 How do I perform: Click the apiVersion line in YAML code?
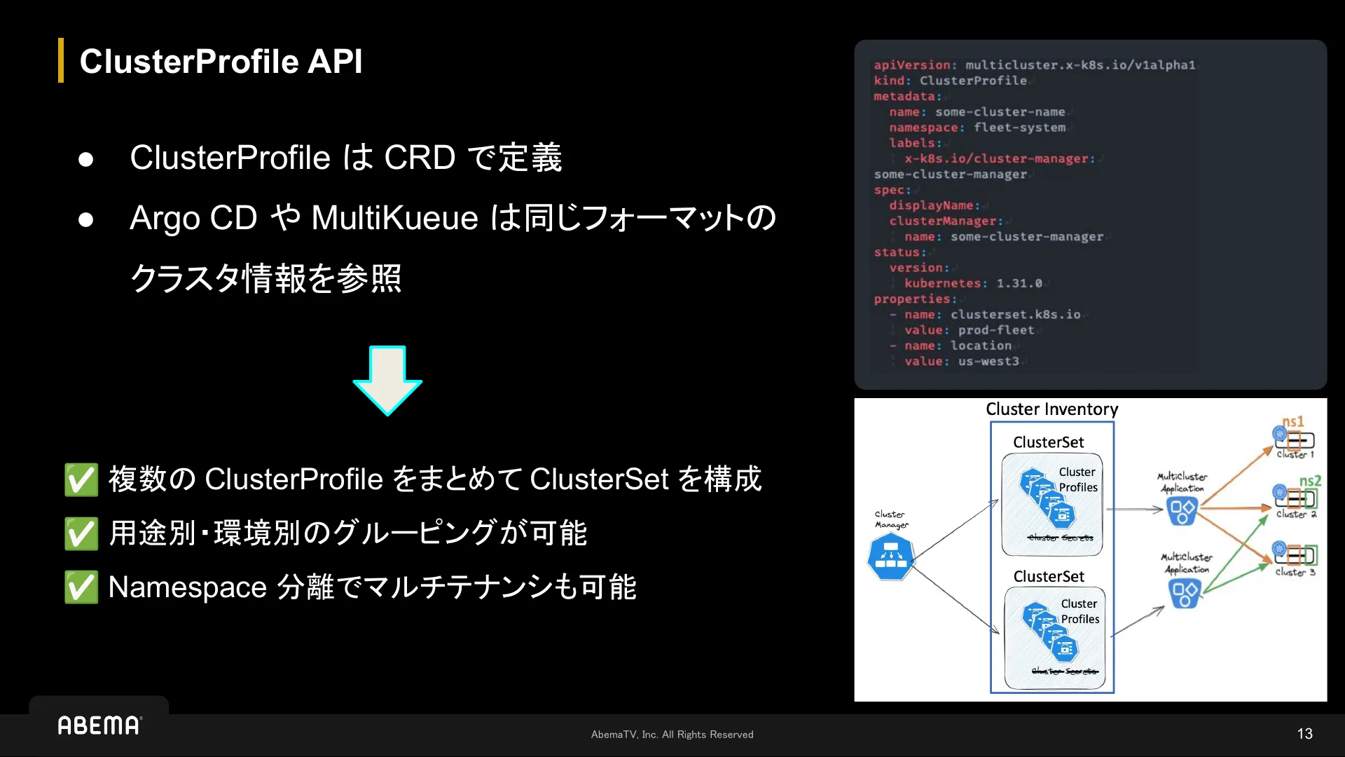pyautogui.click(x=1033, y=65)
